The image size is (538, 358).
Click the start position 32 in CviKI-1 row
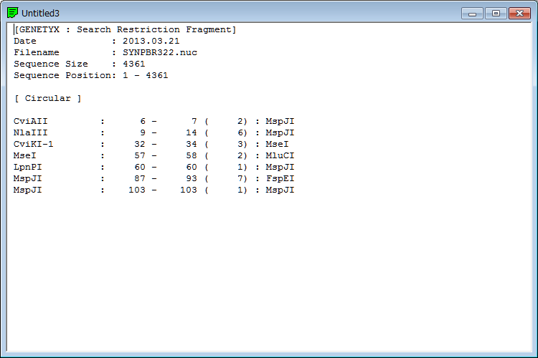coord(140,144)
